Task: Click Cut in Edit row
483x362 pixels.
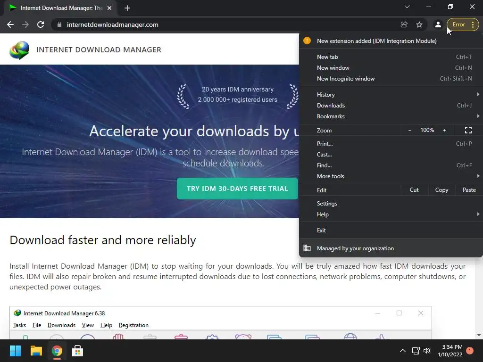Action: point(414,190)
